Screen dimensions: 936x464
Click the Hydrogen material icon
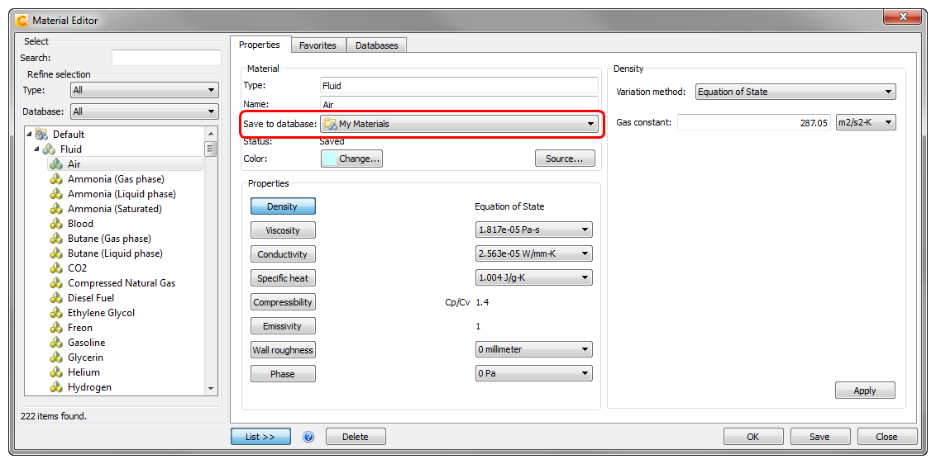[x=56, y=387]
